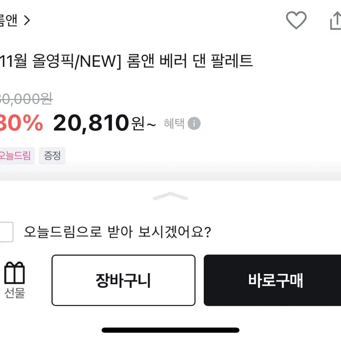Tap the heart wishlist icon
Screen dimensions: 341x341
(x=296, y=20)
